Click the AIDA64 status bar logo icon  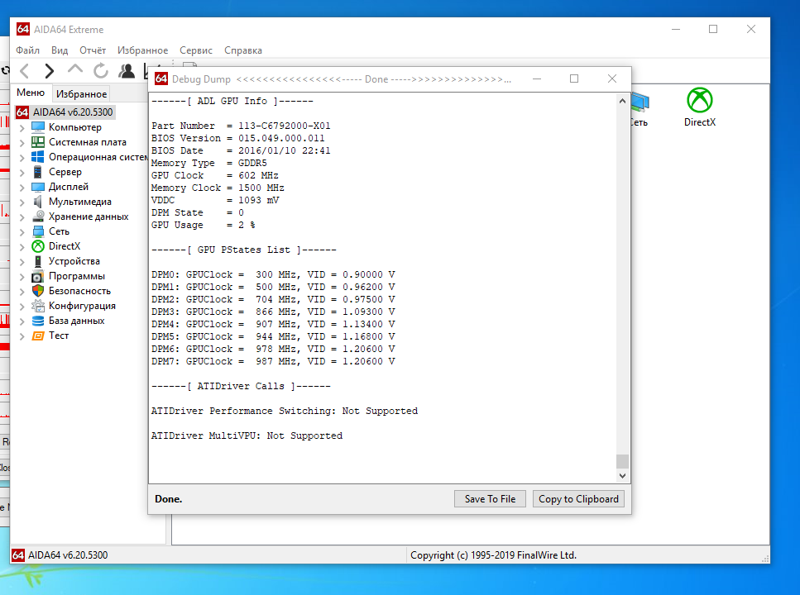coord(18,555)
